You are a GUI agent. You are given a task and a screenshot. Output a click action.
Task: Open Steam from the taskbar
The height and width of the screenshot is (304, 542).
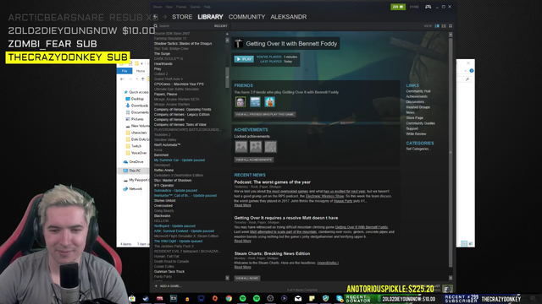146,298
